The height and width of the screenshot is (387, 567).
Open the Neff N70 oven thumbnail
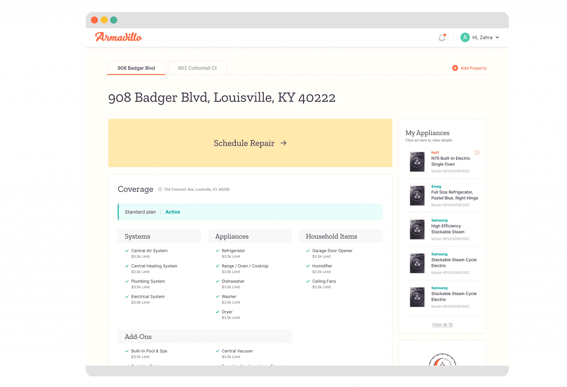pos(417,162)
